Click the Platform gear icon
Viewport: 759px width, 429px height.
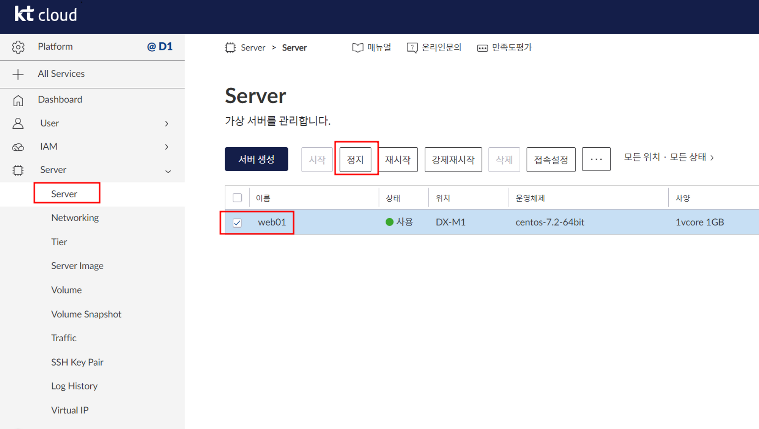coord(18,47)
